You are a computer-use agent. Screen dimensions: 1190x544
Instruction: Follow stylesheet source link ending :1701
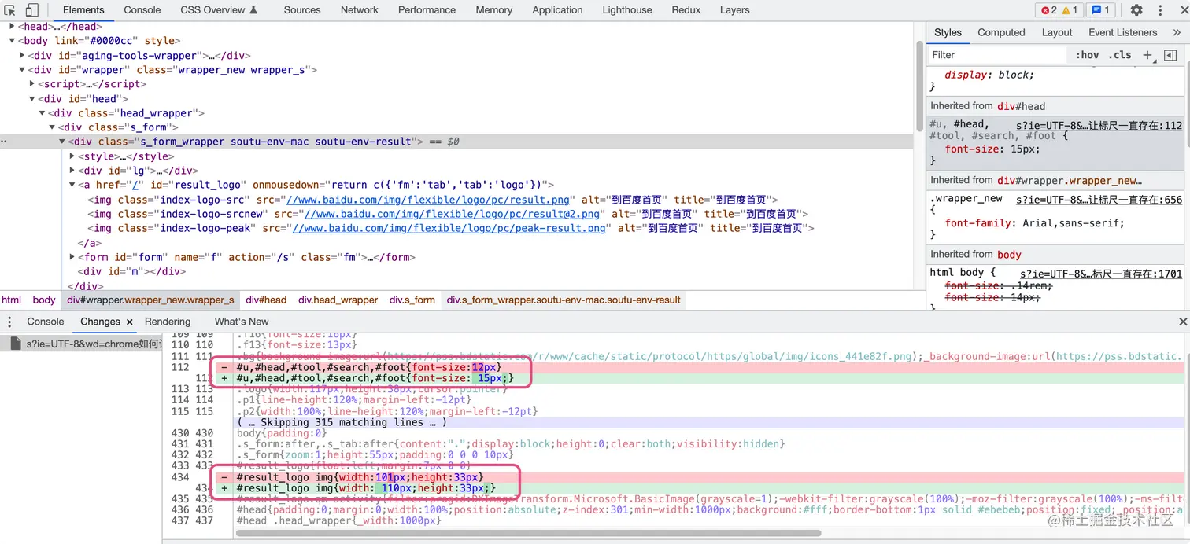[x=1102, y=274]
